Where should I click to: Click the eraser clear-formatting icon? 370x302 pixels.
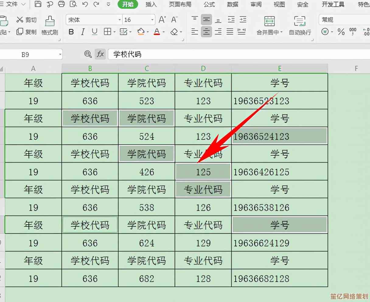[x=174, y=32]
